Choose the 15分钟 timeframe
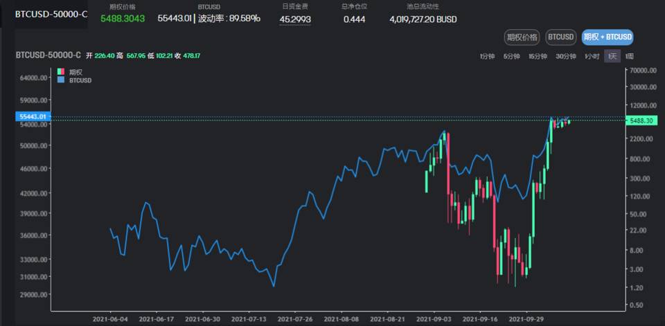The width and height of the screenshot is (665, 326). click(x=538, y=57)
